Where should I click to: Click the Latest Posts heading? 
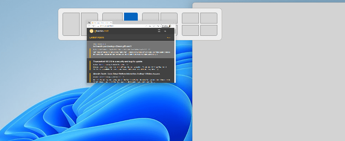[x=97, y=38]
